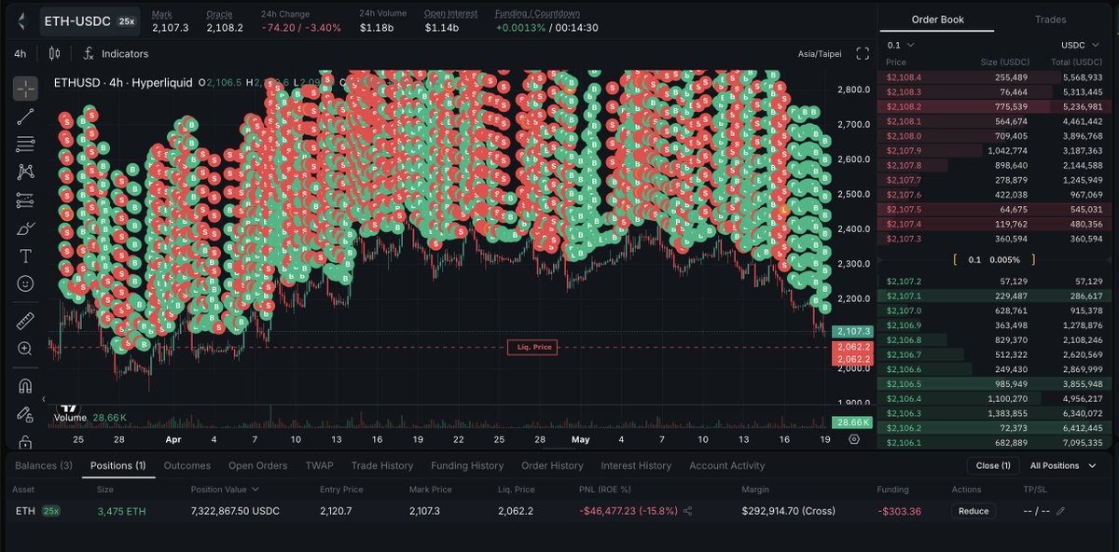
Task: Open chart settings gear near time axis
Action: [854, 439]
